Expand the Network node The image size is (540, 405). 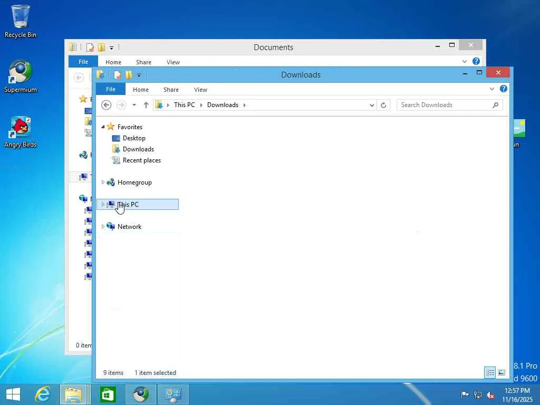point(103,226)
